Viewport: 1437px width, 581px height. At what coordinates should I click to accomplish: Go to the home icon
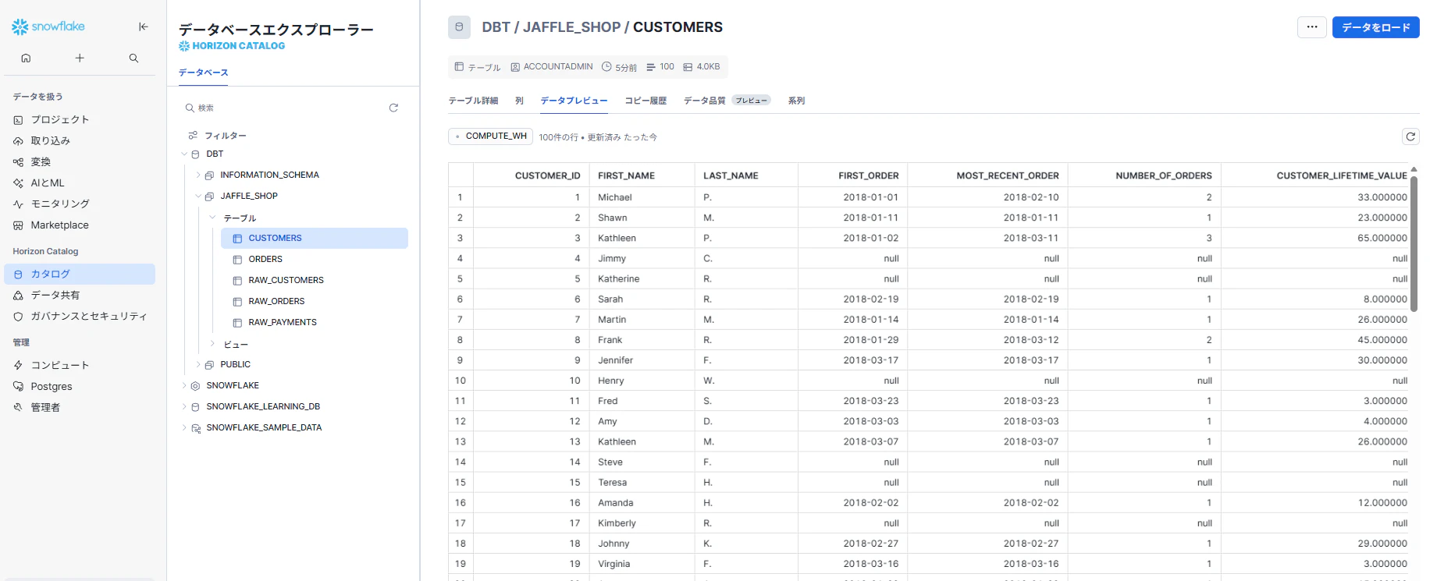(x=26, y=58)
